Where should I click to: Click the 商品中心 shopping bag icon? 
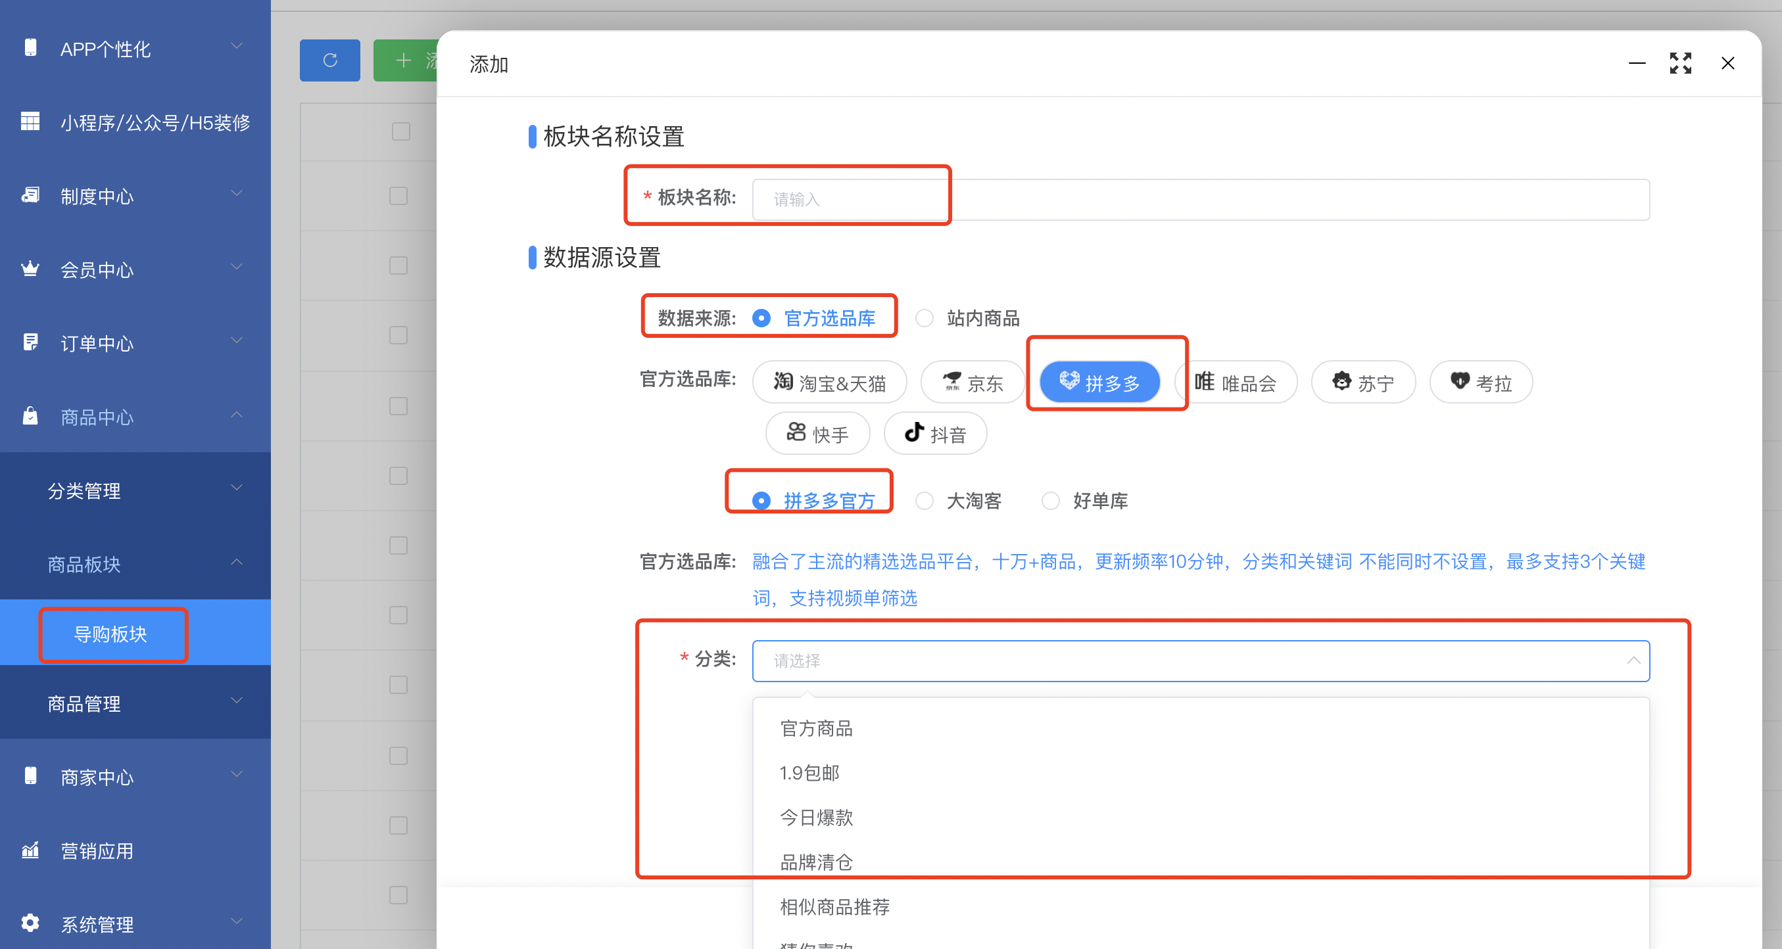point(30,416)
